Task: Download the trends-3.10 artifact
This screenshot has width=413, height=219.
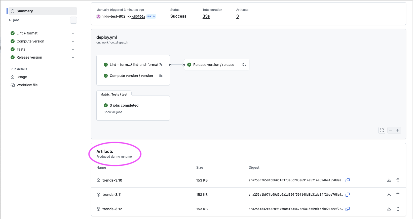Action: (x=389, y=180)
